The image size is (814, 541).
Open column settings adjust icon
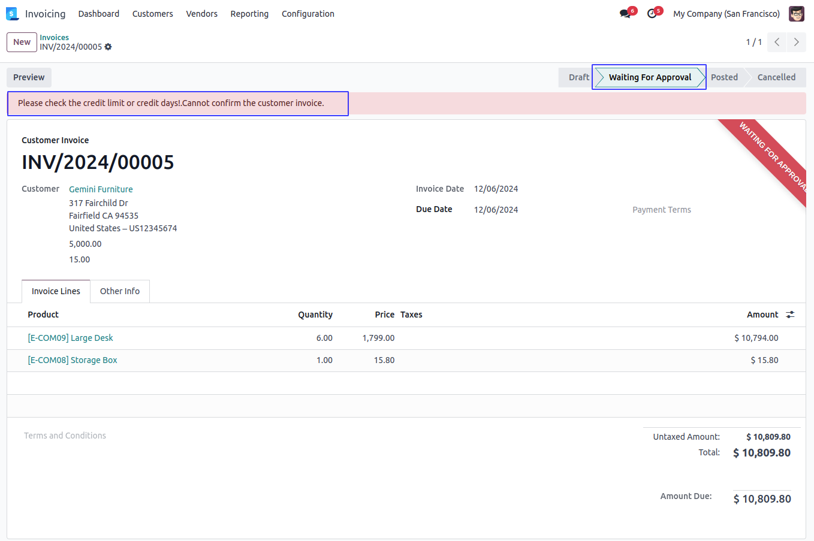coord(790,315)
